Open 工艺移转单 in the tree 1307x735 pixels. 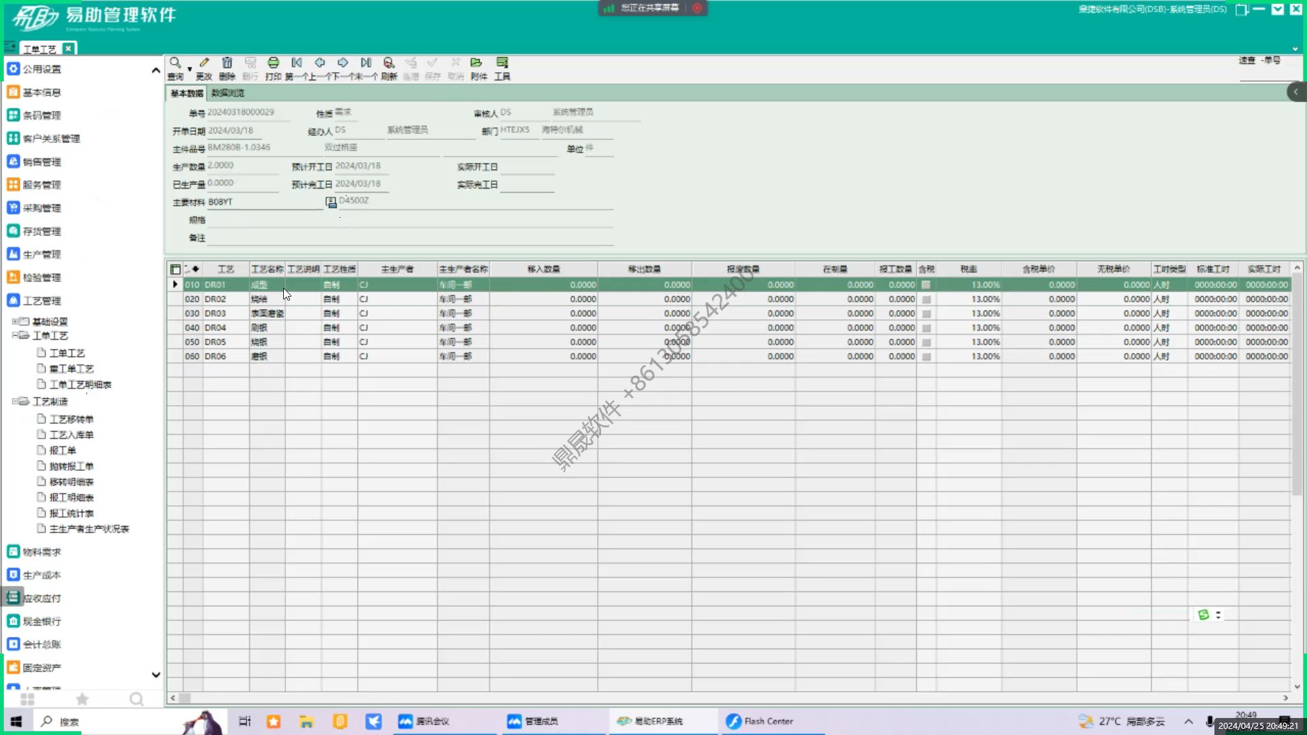coord(71,419)
